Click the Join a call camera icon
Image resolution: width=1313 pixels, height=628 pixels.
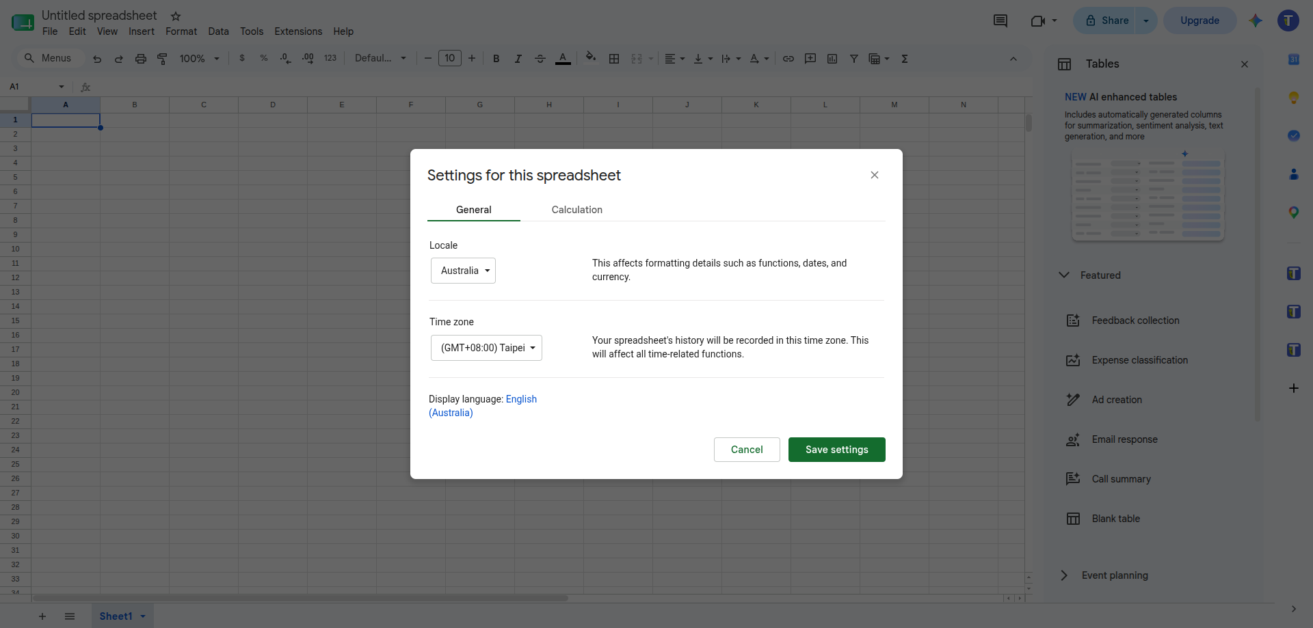click(1038, 21)
